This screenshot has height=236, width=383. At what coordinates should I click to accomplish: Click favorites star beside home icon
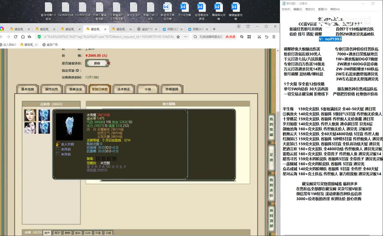(x=30, y=37)
